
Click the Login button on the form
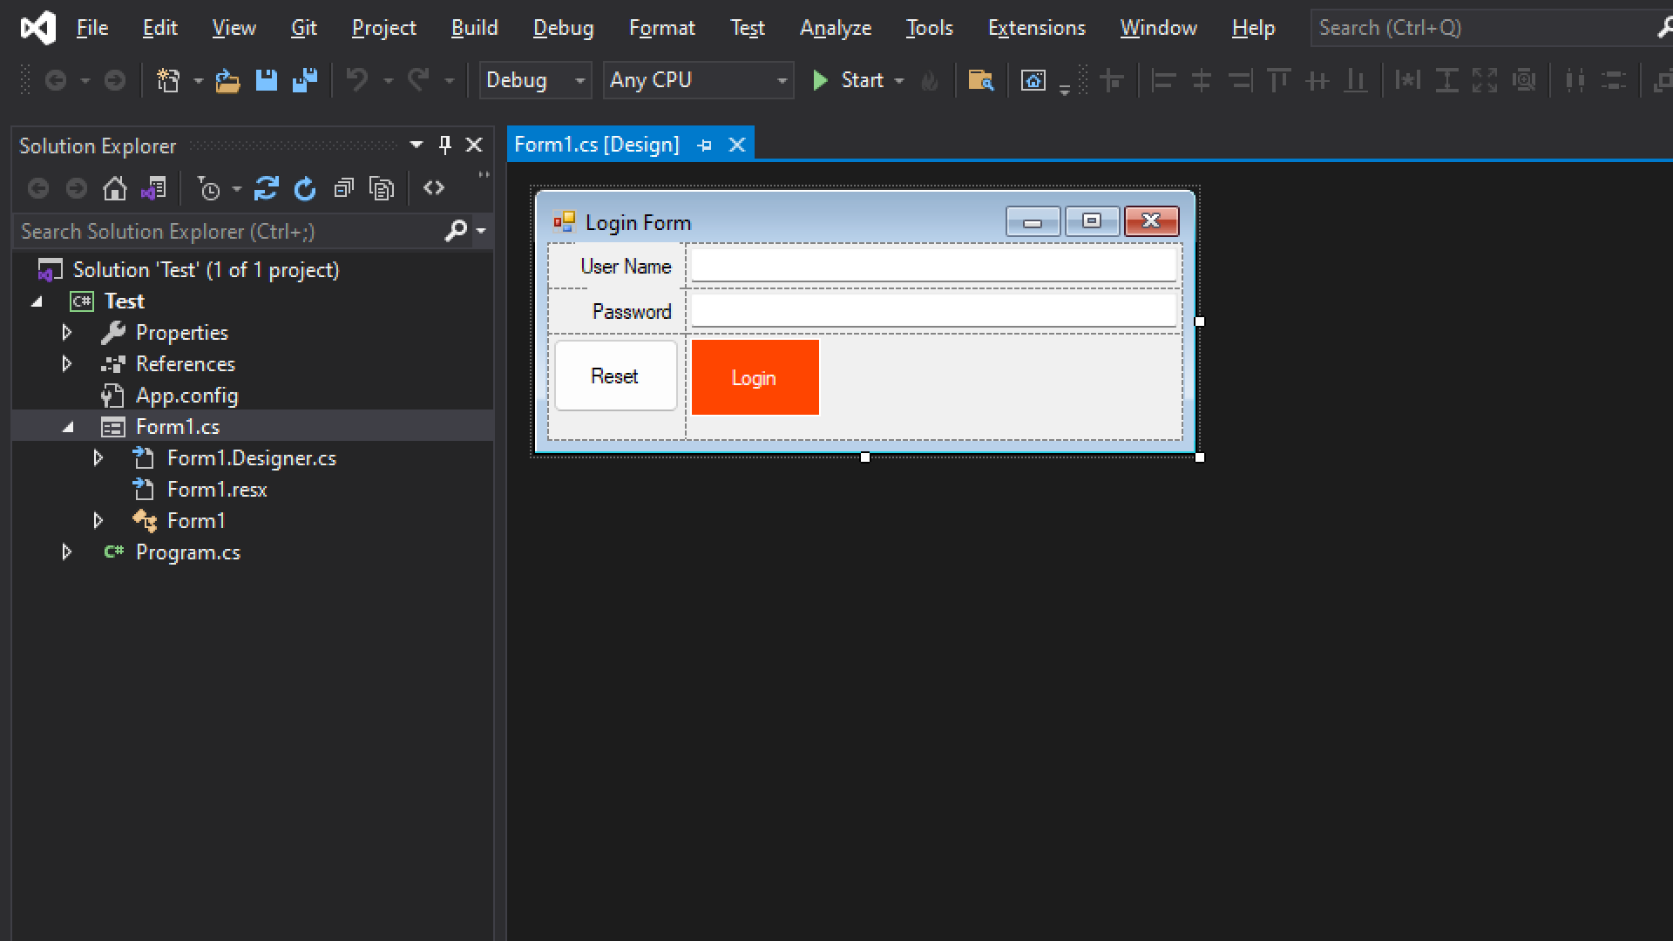coord(755,377)
